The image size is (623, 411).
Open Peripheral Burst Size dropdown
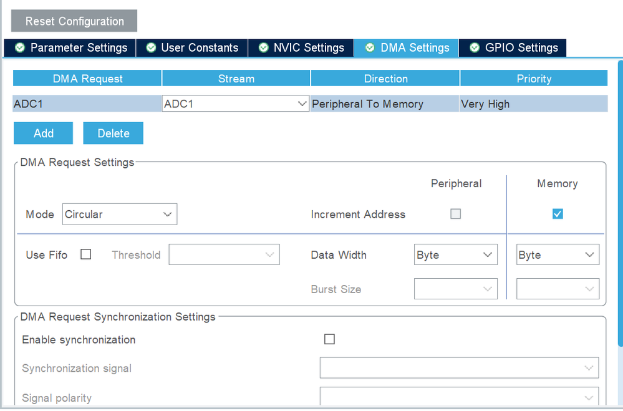[x=456, y=289]
